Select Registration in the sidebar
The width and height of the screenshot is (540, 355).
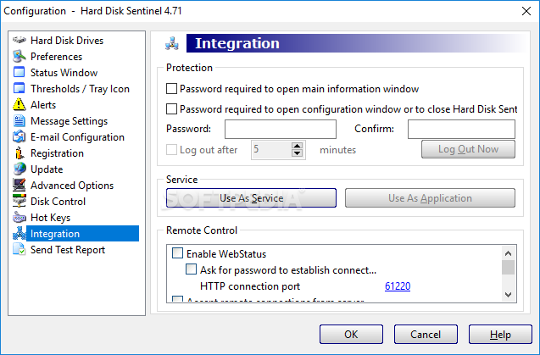point(57,153)
